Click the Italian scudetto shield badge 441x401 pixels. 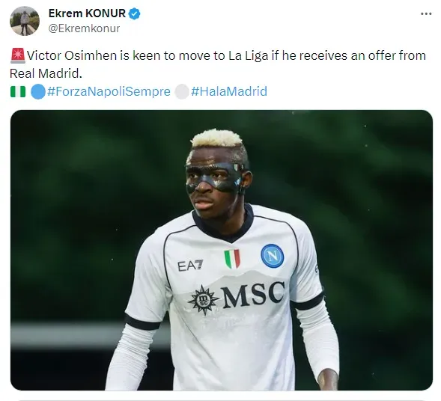coord(232,259)
